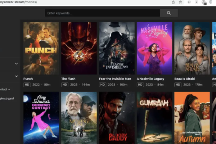Click the moon-shaped extension icon
Image resolution: width=216 pixels, height=144 pixels.
click(x=189, y=2)
